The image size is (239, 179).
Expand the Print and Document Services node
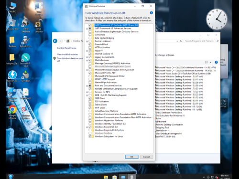pos(87,86)
